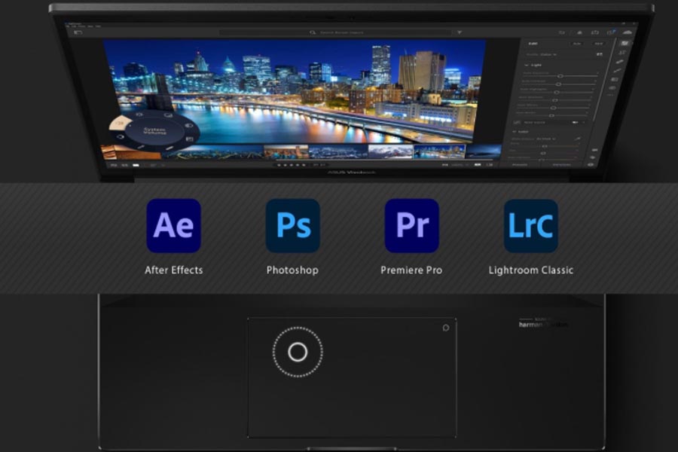Click System Volume in the dial overlay
This screenshot has height=452, width=678.
pos(153,132)
